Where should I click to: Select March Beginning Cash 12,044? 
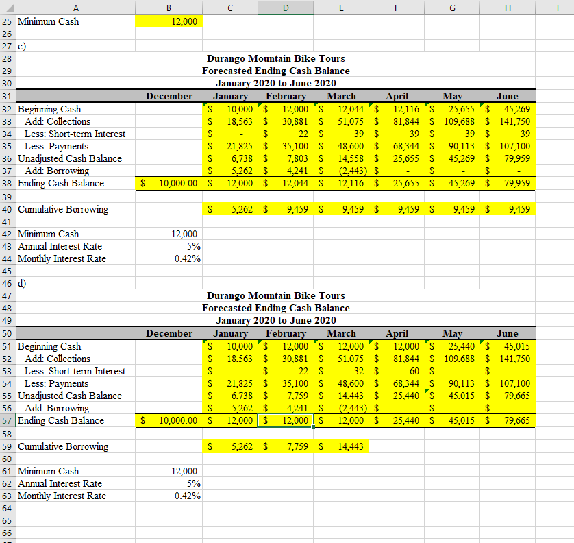pyautogui.click(x=341, y=109)
